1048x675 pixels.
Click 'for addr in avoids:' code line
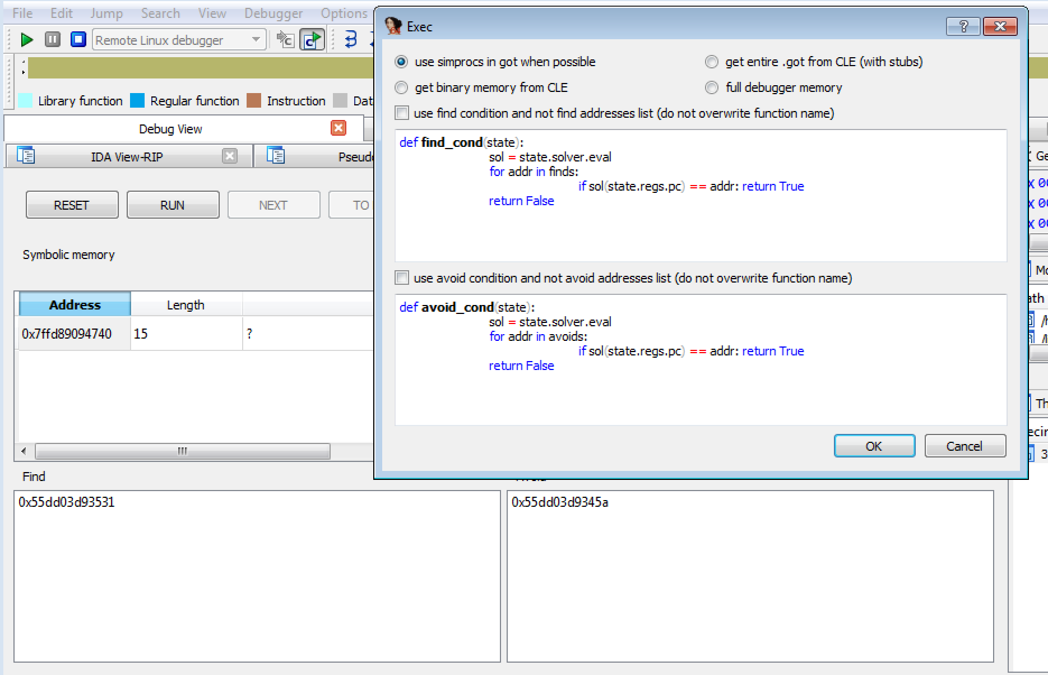pos(538,336)
